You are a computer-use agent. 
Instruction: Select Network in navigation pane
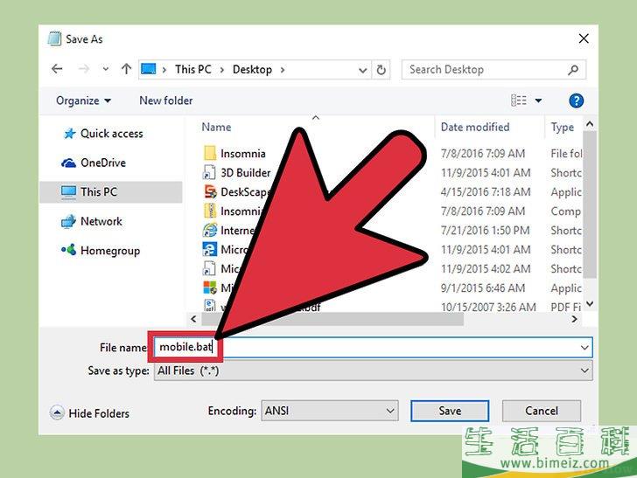(101, 221)
